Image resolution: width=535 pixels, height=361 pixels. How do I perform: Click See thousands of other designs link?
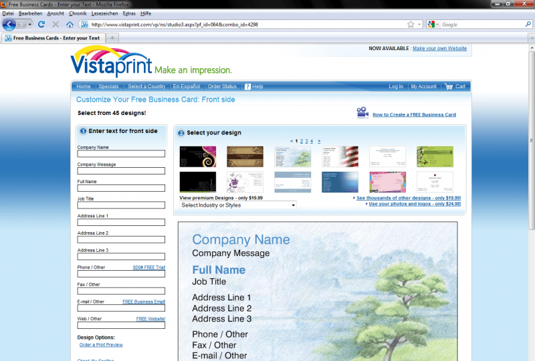(x=409, y=198)
